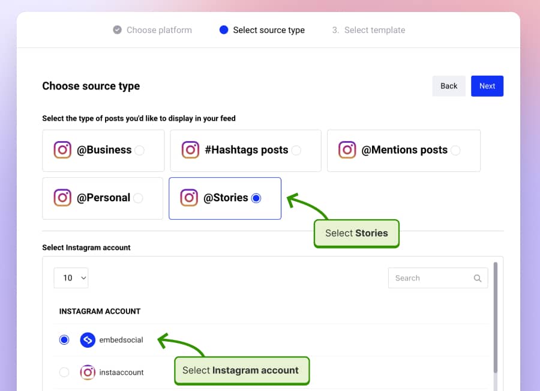
Task: Click the Next button
Action: pos(487,86)
